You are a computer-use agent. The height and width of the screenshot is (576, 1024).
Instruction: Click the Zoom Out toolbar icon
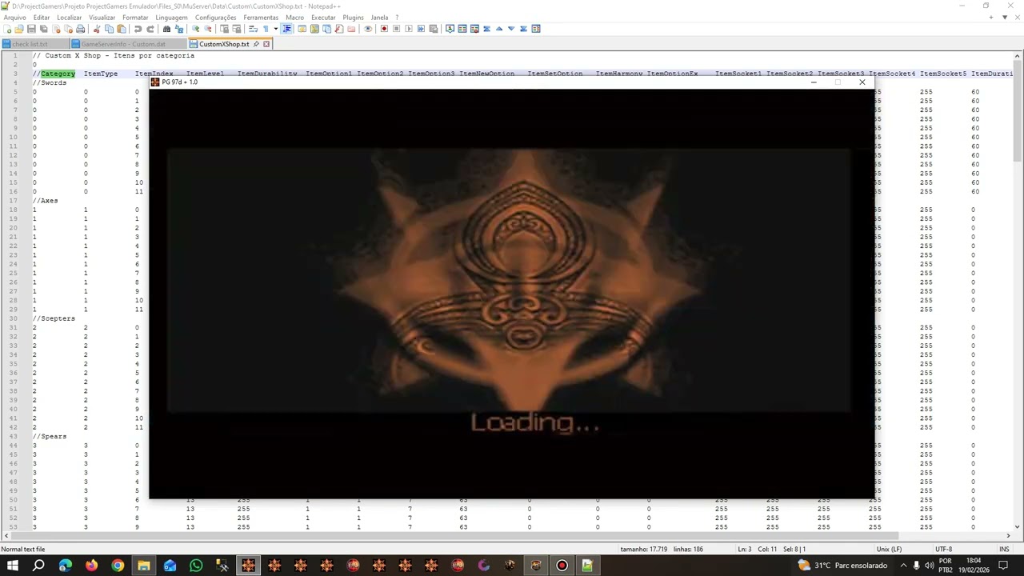pos(207,29)
